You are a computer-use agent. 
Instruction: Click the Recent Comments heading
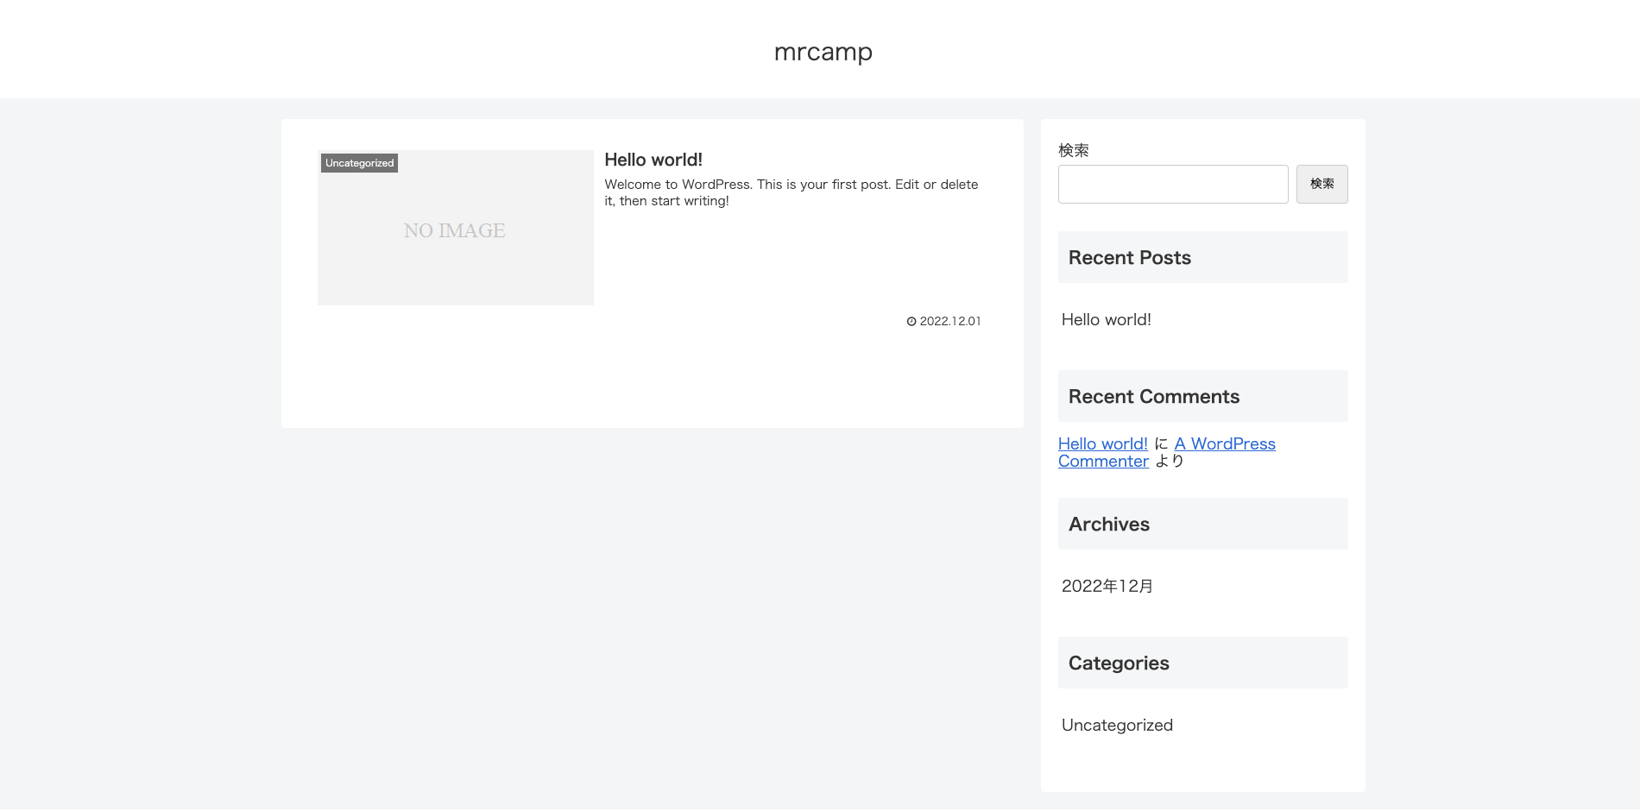(x=1153, y=396)
